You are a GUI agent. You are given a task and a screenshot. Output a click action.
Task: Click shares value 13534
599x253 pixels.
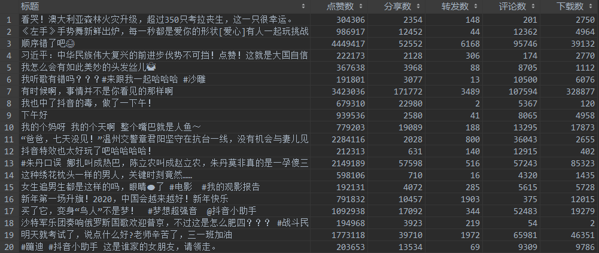pos(411,246)
